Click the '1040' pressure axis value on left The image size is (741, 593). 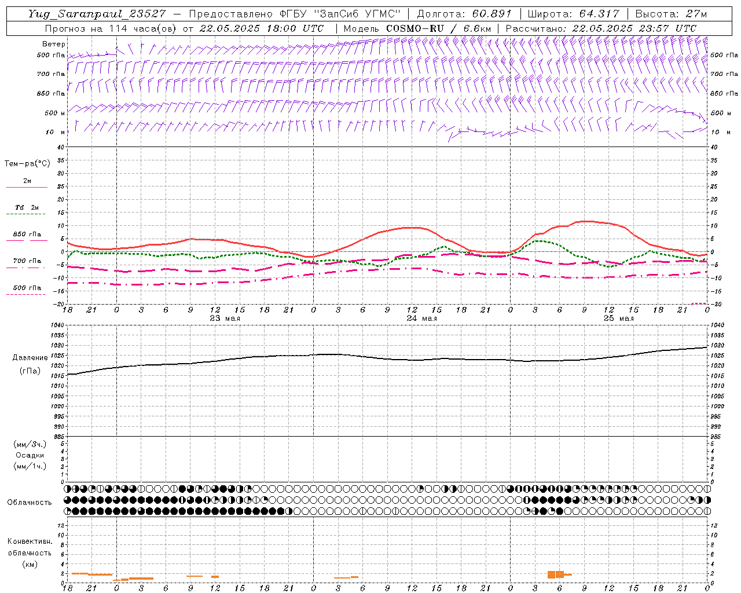coord(57,325)
